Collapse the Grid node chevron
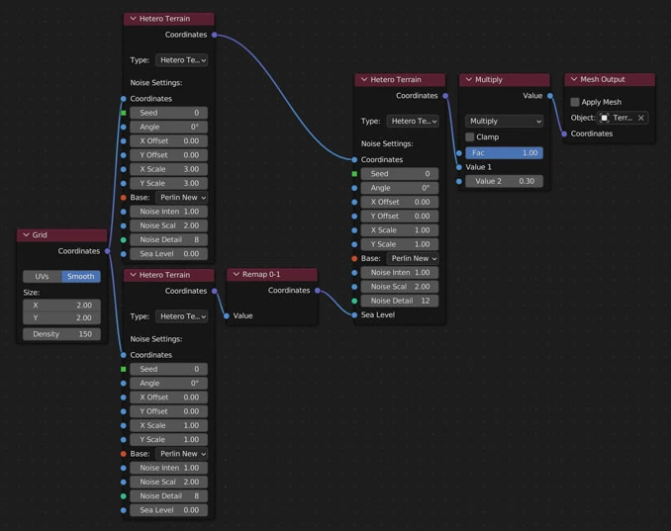This screenshot has width=671, height=531. pyautogui.click(x=27, y=235)
